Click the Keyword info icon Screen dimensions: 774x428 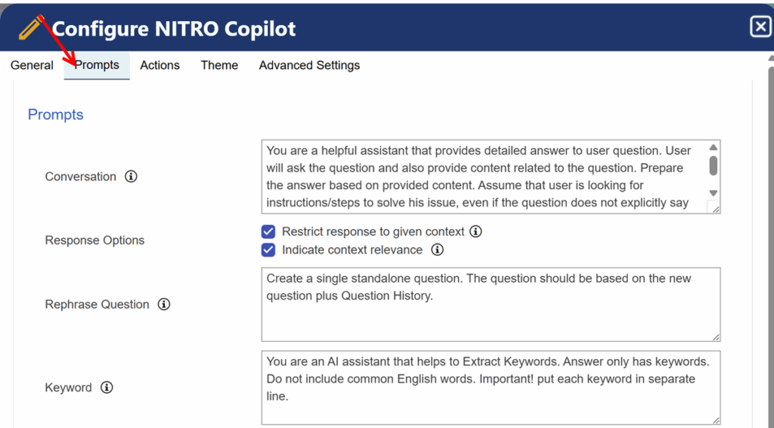(x=107, y=387)
